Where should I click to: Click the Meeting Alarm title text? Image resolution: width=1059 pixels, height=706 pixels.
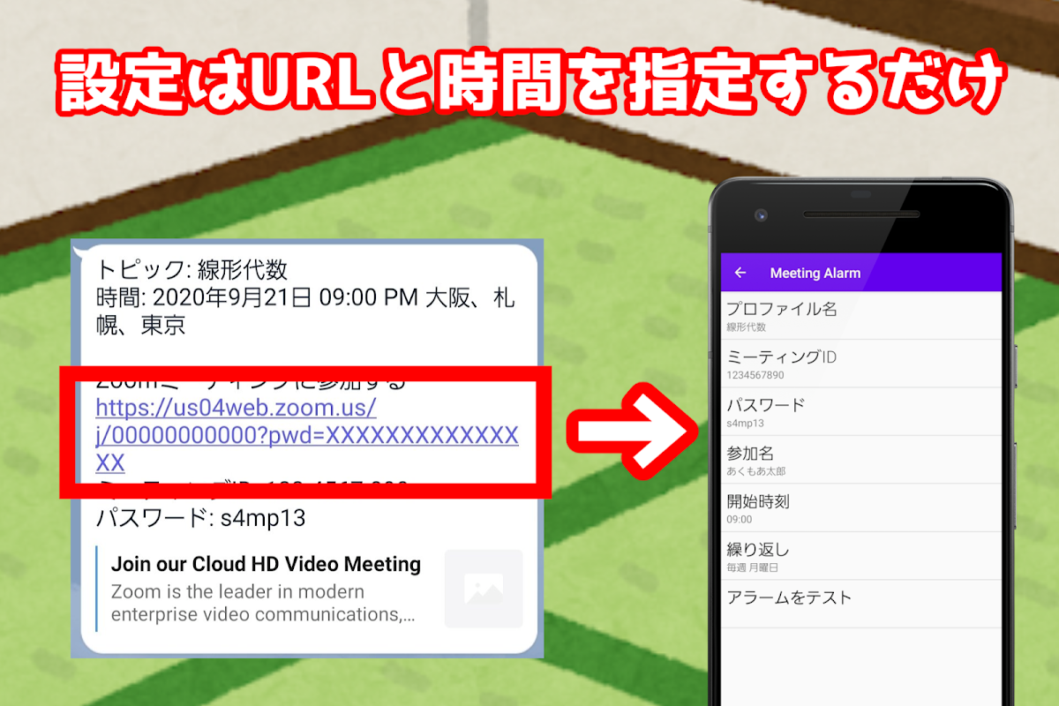815,273
